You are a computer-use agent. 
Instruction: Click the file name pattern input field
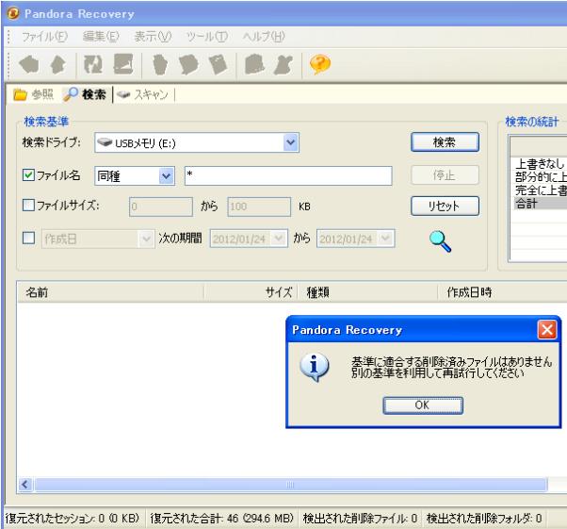288,176
